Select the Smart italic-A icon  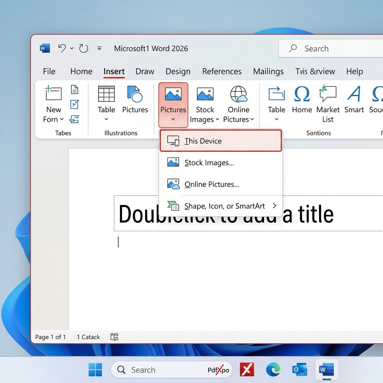click(x=354, y=94)
